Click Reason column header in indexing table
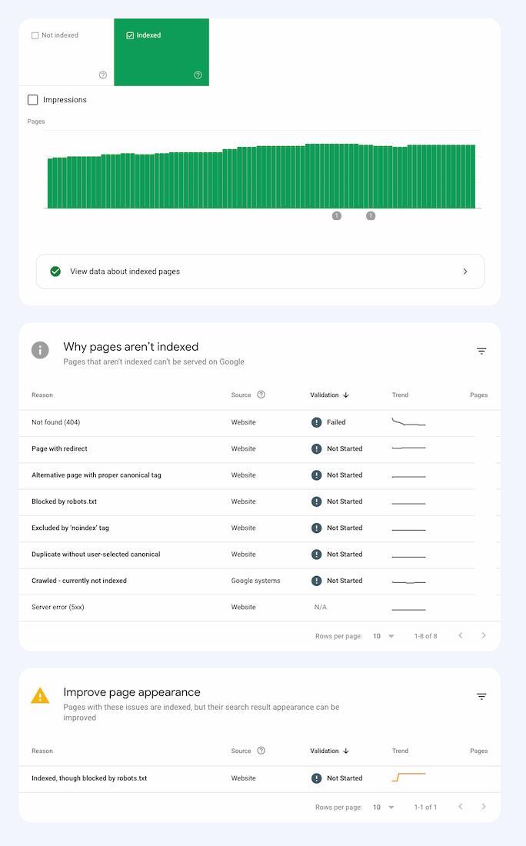Screen dimensions: 526x846 click(x=42, y=395)
